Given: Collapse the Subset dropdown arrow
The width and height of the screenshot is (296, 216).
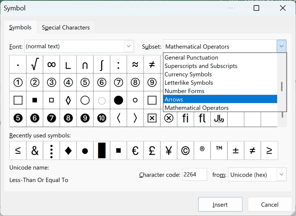Looking at the screenshot, I should tap(281, 46).
